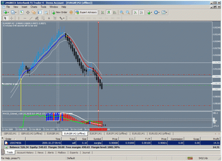Viewport: 222px width, 161px height.
Task: Open the Mailbox terminal tab
Action: point(62,152)
